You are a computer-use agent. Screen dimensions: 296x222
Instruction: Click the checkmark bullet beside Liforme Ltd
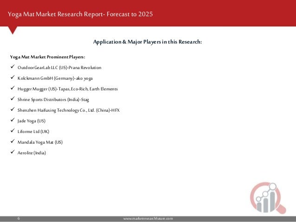(x=13, y=131)
